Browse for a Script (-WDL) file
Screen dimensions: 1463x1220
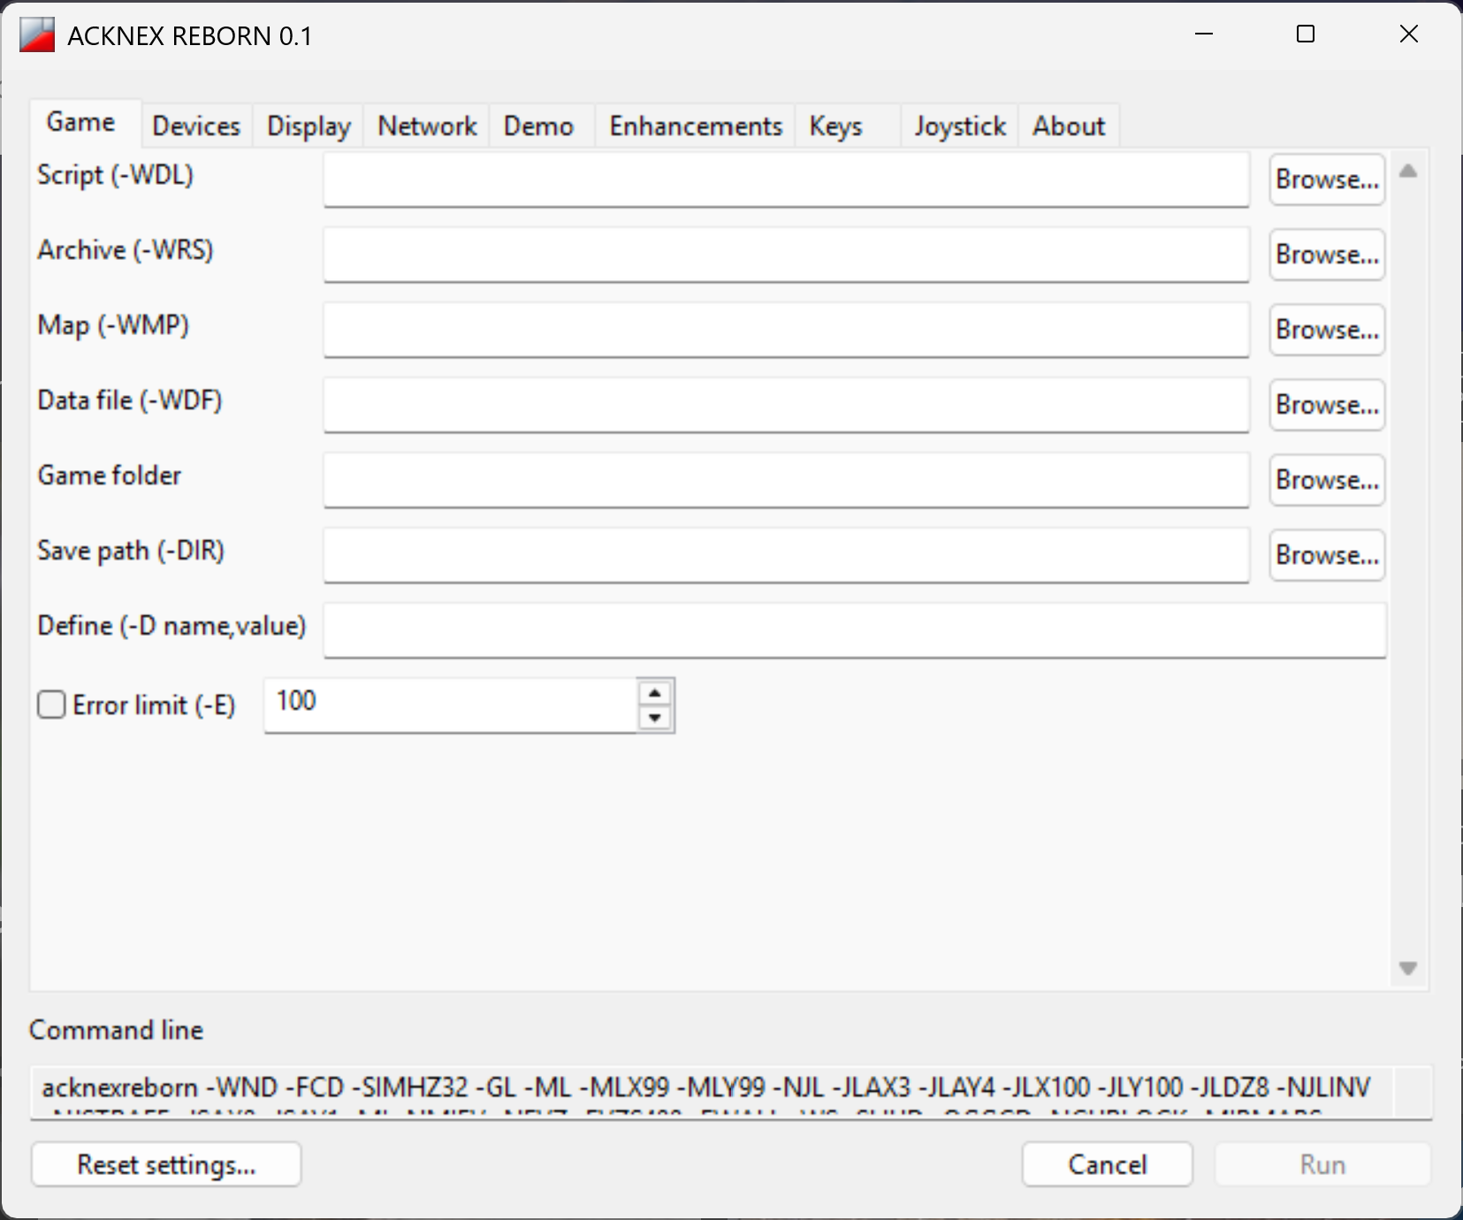tap(1327, 179)
